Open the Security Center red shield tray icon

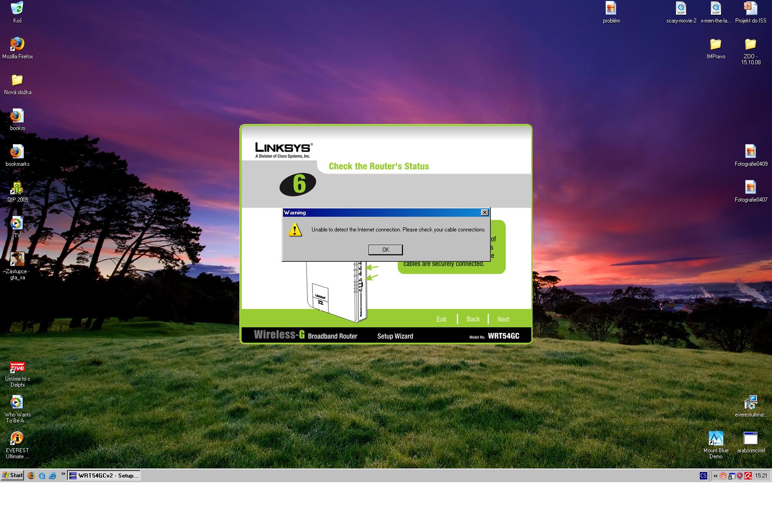pos(739,476)
